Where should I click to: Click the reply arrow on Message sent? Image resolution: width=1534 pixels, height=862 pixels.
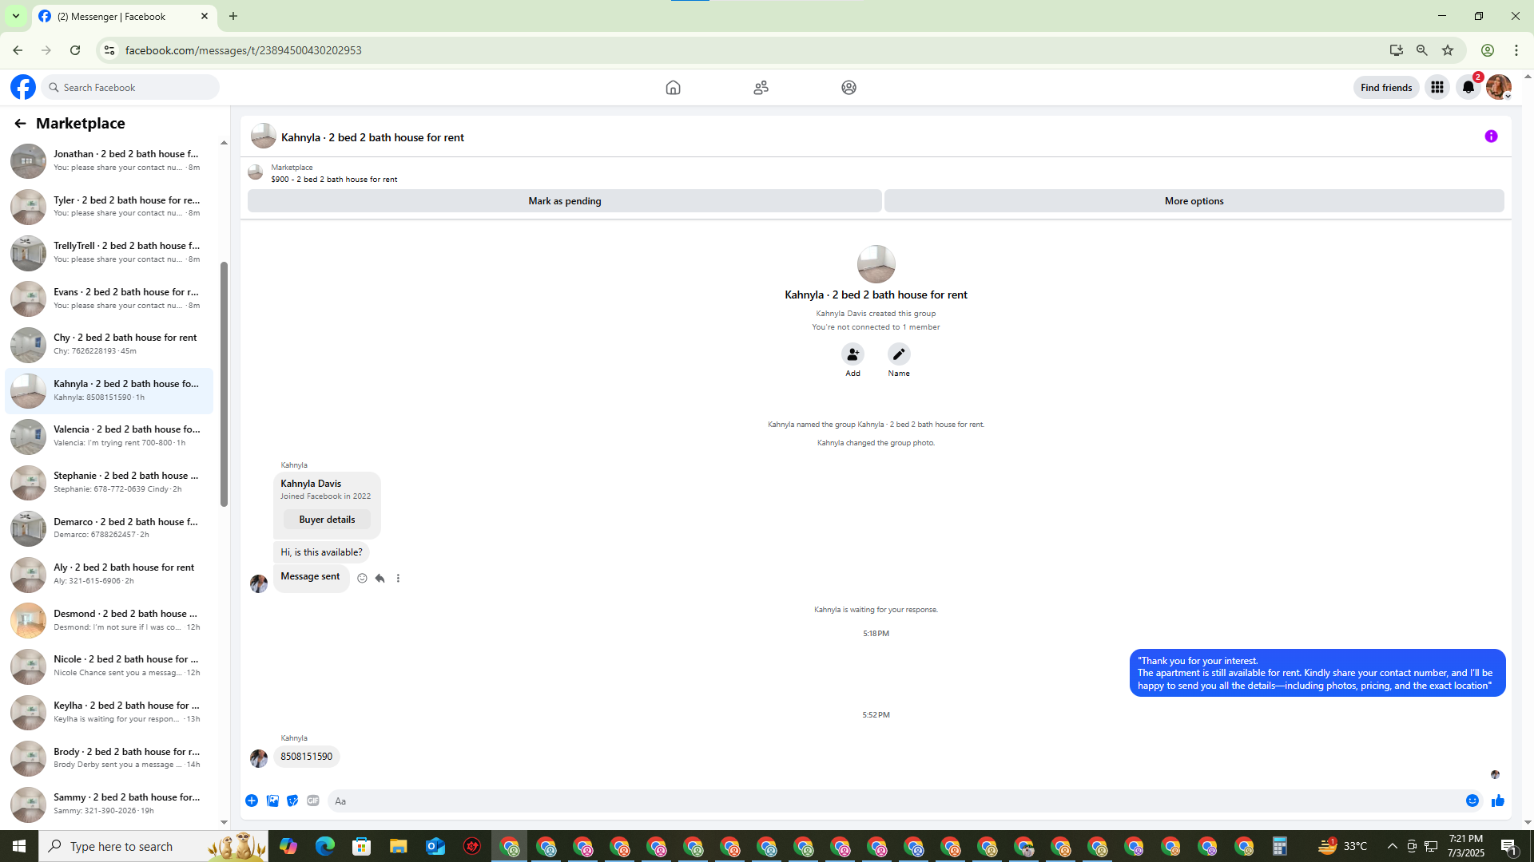[380, 578]
